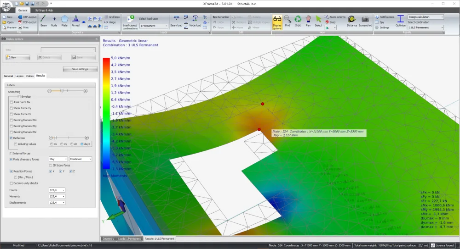
Task: Click Renumber in the Edit group
Action: 221,17
